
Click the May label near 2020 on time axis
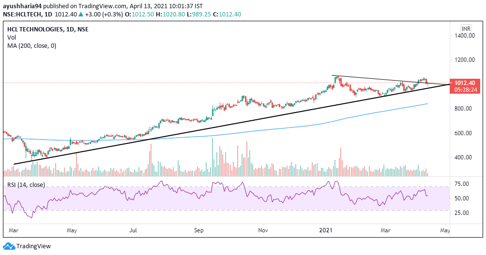click(72, 230)
